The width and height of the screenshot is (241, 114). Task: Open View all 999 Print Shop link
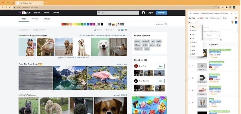(122, 64)
